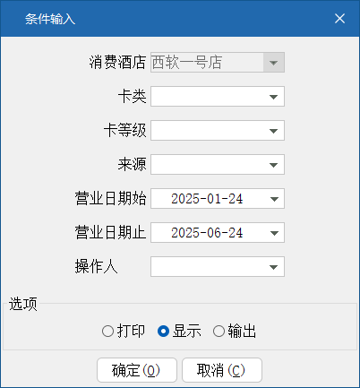The width and height of the screenshot is (360, 388).
Task: Focus the 操作人 input box
Action: tap(207, 267)
